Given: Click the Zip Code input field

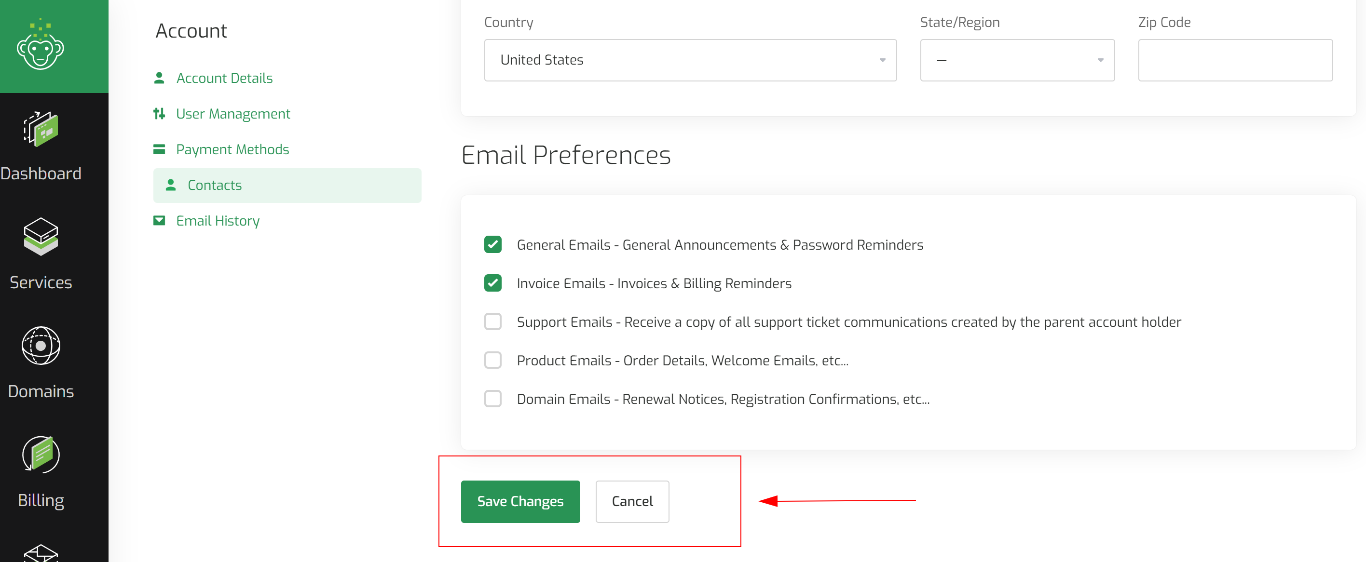Looking at the screenshot, I should click(1235, 60).
